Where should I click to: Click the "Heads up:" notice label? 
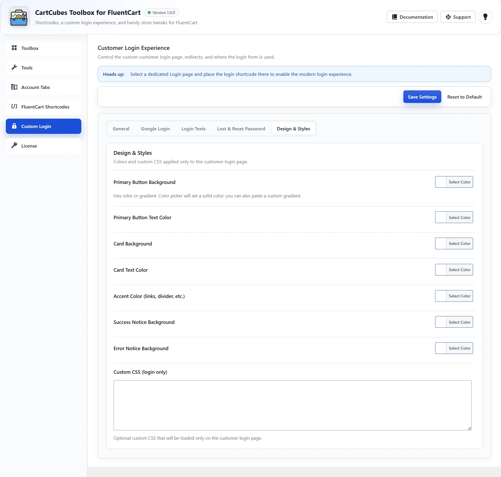point(114,74)
